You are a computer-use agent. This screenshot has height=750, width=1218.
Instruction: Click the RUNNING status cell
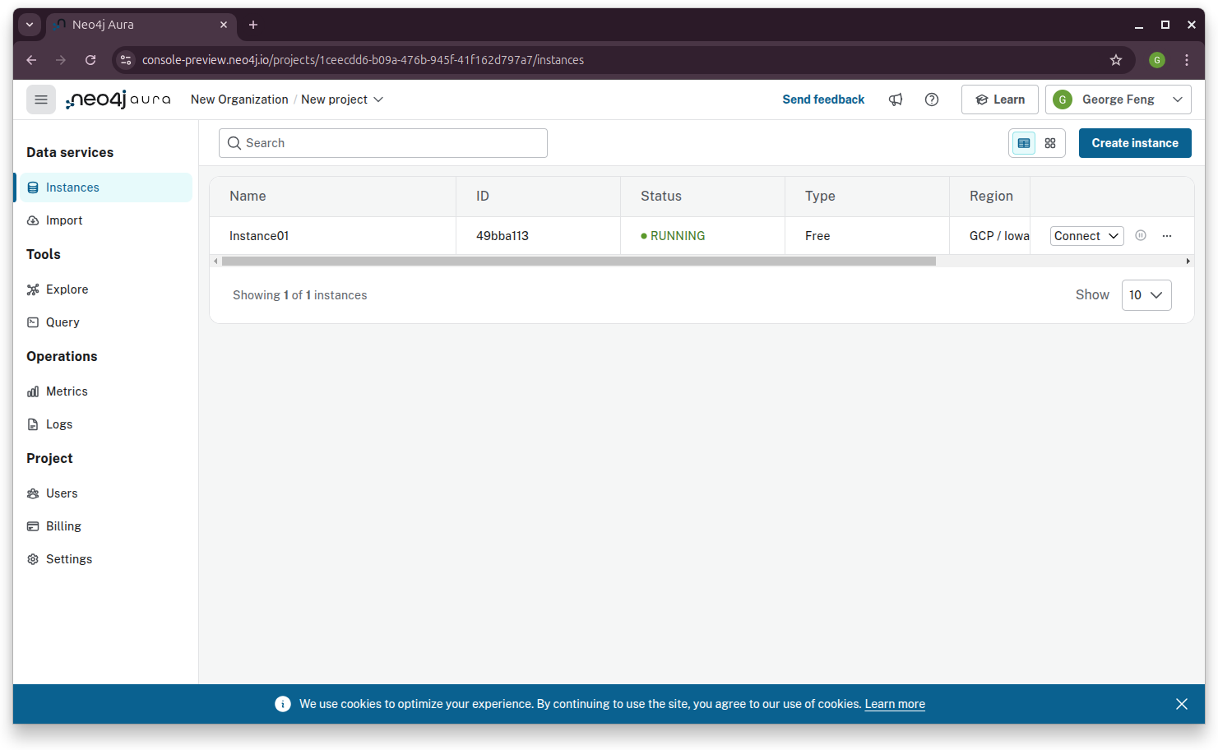tap(702, 236)
